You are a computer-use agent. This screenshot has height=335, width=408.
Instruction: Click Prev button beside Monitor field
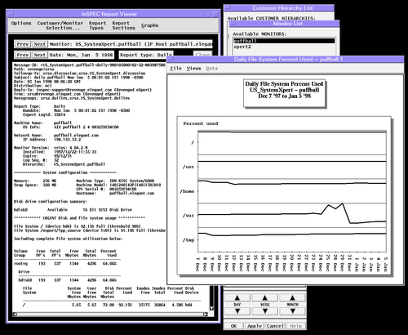point(23,44)
